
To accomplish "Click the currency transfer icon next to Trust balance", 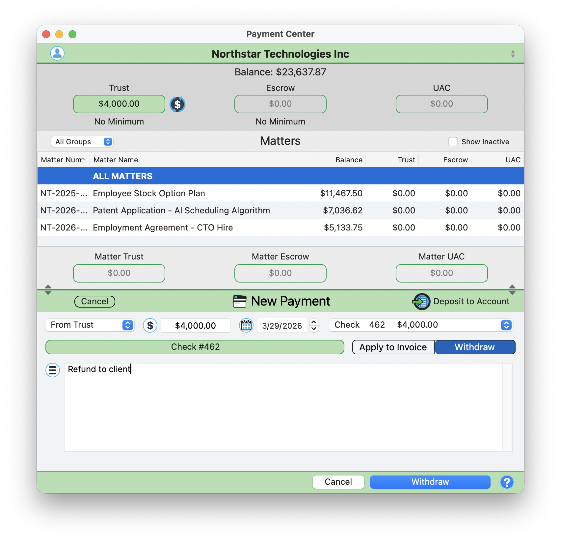I will (x=177, y=104).
